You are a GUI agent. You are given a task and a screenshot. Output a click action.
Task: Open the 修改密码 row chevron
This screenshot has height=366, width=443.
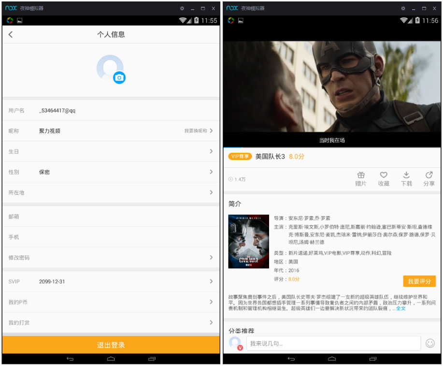pos(211,257)
